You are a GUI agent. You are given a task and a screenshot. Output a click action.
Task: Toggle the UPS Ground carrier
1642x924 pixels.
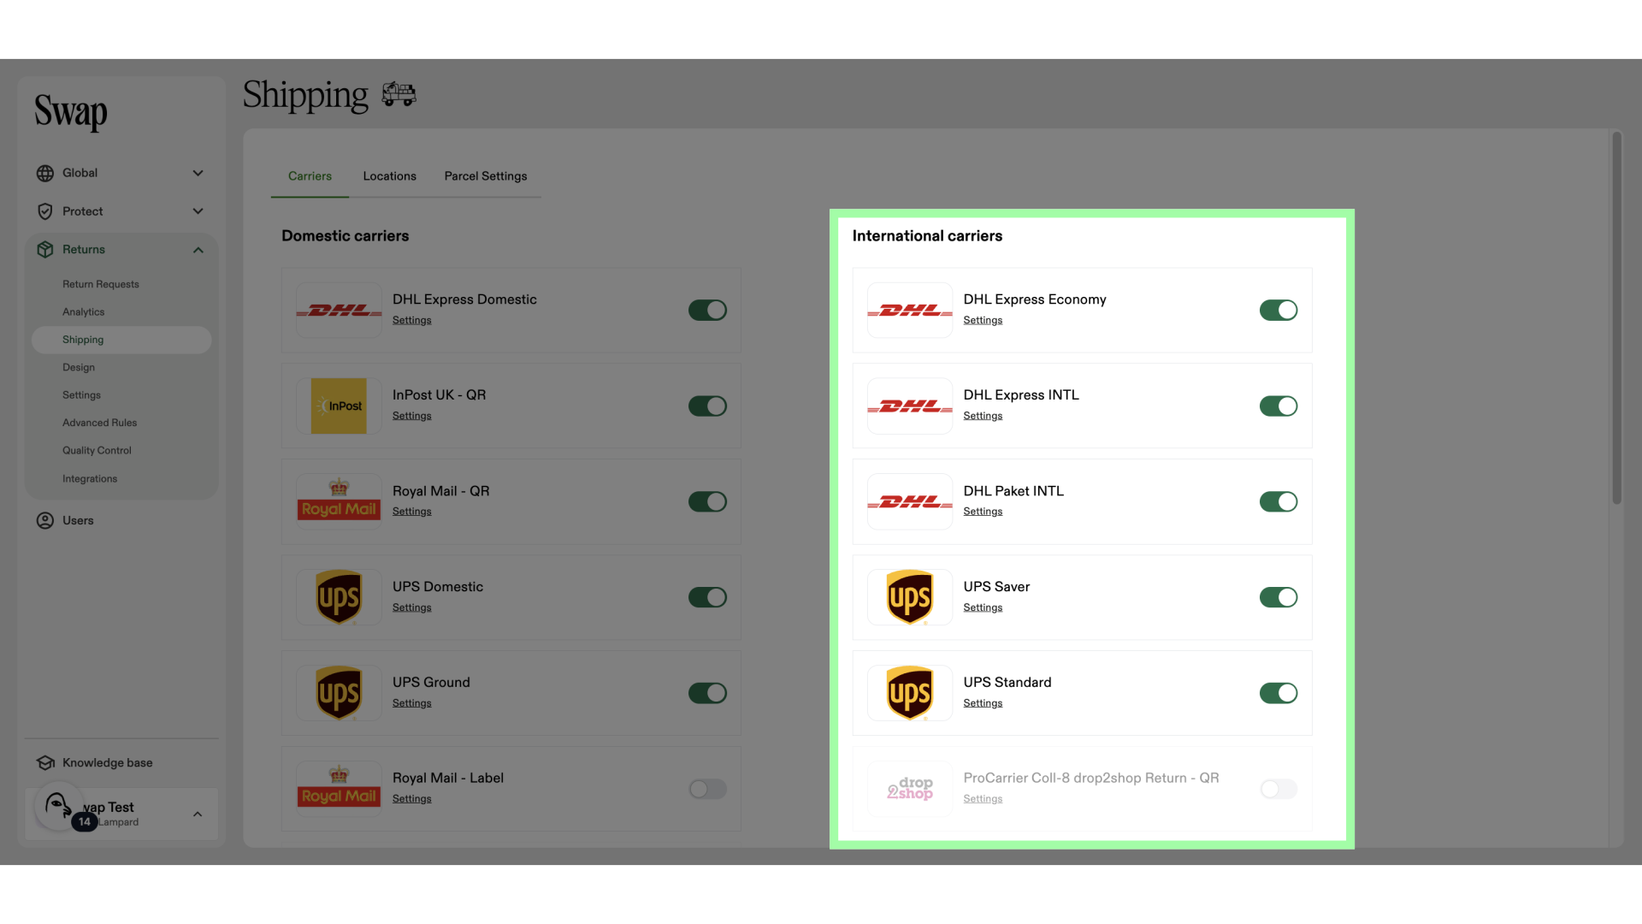(x=707, y=693)
